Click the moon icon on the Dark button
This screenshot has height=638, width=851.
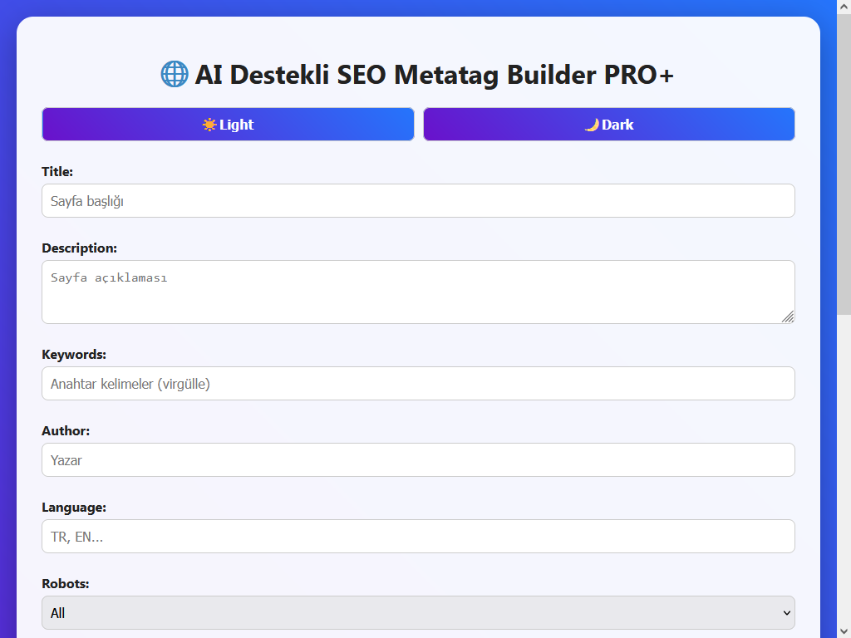[591, 124]
